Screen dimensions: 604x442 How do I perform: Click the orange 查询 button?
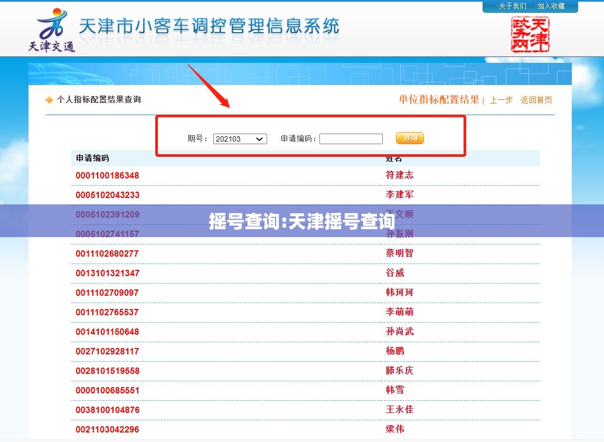tap(410, 138)
